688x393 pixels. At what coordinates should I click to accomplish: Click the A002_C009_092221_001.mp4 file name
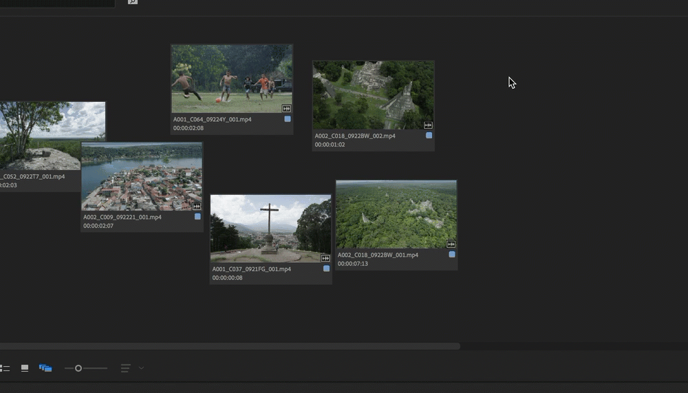(x=122, y=217)
